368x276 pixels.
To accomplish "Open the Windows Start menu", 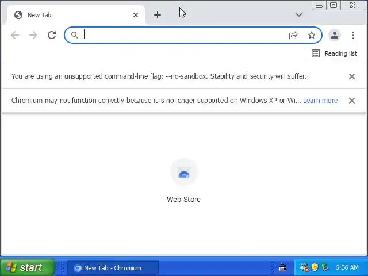I will point(28,267).
